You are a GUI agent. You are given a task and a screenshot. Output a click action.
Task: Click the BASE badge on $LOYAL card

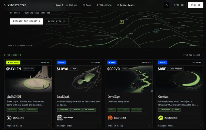61,63
